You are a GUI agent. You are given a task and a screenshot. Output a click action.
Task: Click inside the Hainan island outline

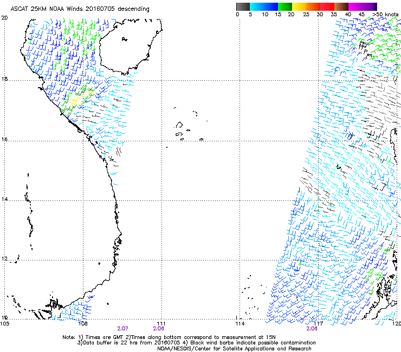click(x=131, y=47)
